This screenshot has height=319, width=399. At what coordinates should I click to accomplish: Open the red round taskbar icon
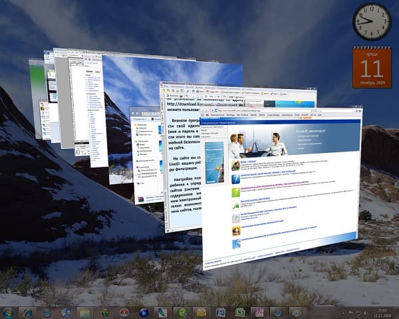[x=124, y=312]
